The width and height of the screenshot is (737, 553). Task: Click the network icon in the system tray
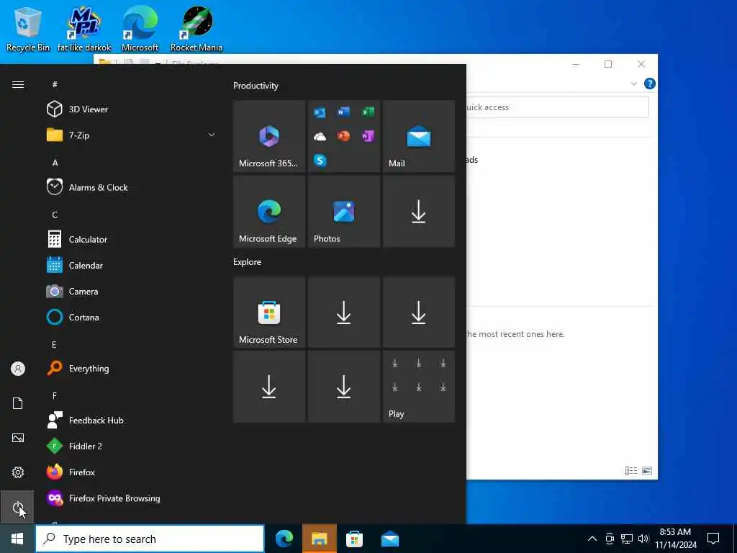point(627,539)
